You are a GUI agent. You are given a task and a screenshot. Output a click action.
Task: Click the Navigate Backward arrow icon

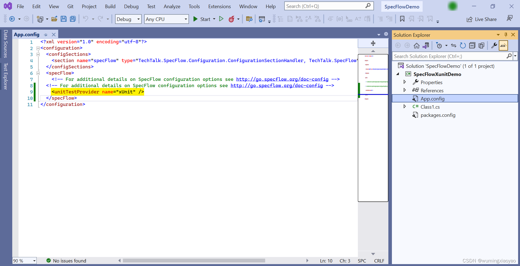click(x=12, y=19)
